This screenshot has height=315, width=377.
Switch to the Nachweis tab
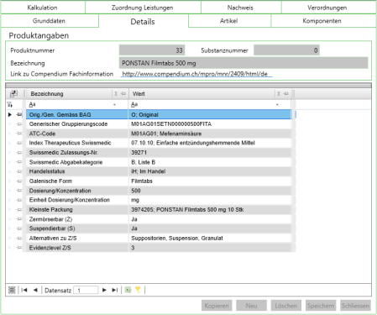[240, 8]
